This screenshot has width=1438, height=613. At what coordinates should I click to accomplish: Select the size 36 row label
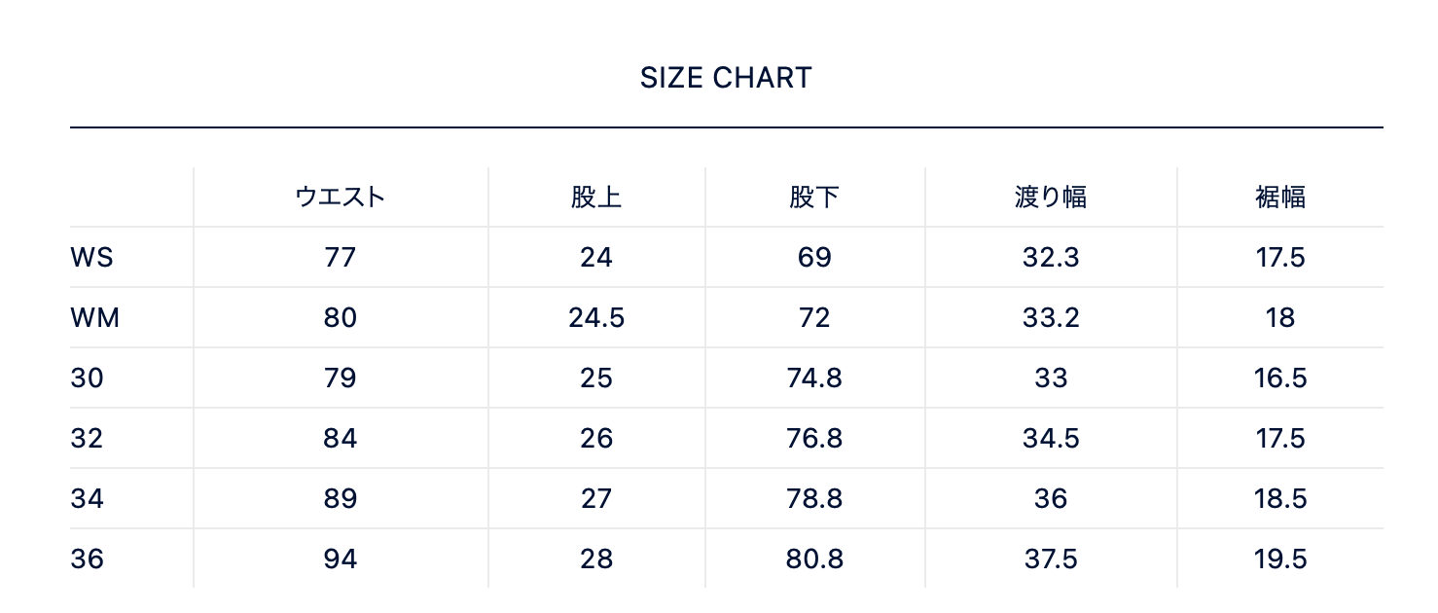click(x=87, y=559)
